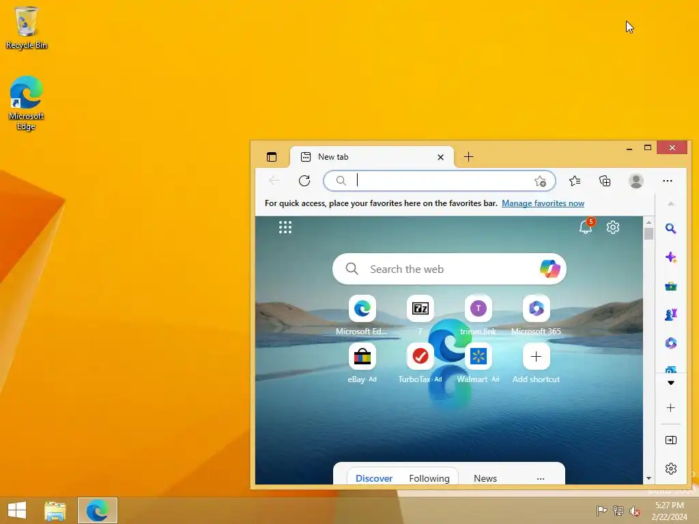
Task: Open sidebar settings gear
Action: tap(670, 469)
